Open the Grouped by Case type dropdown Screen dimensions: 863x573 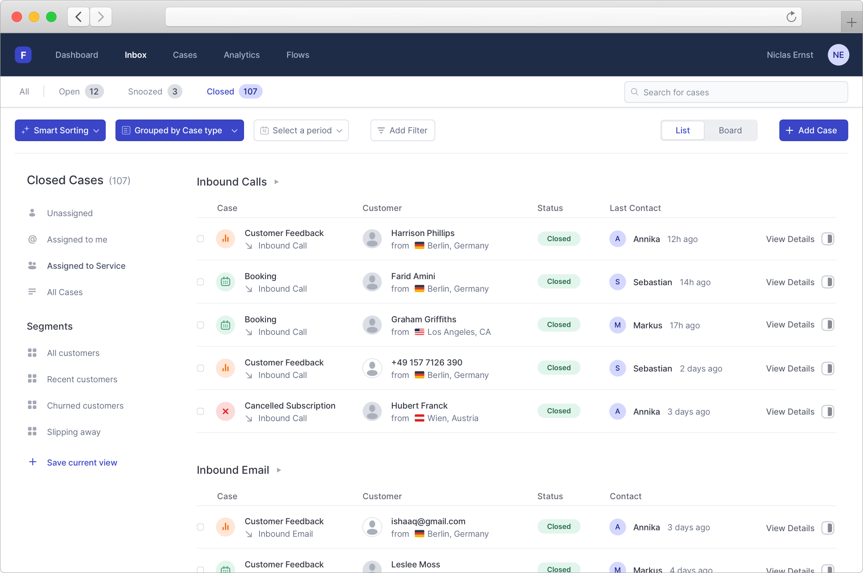click(x=179, y=130)
